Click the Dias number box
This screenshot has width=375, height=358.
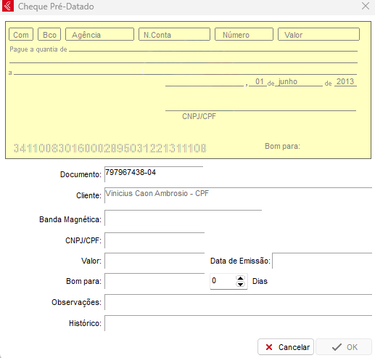tap(223, 281)
